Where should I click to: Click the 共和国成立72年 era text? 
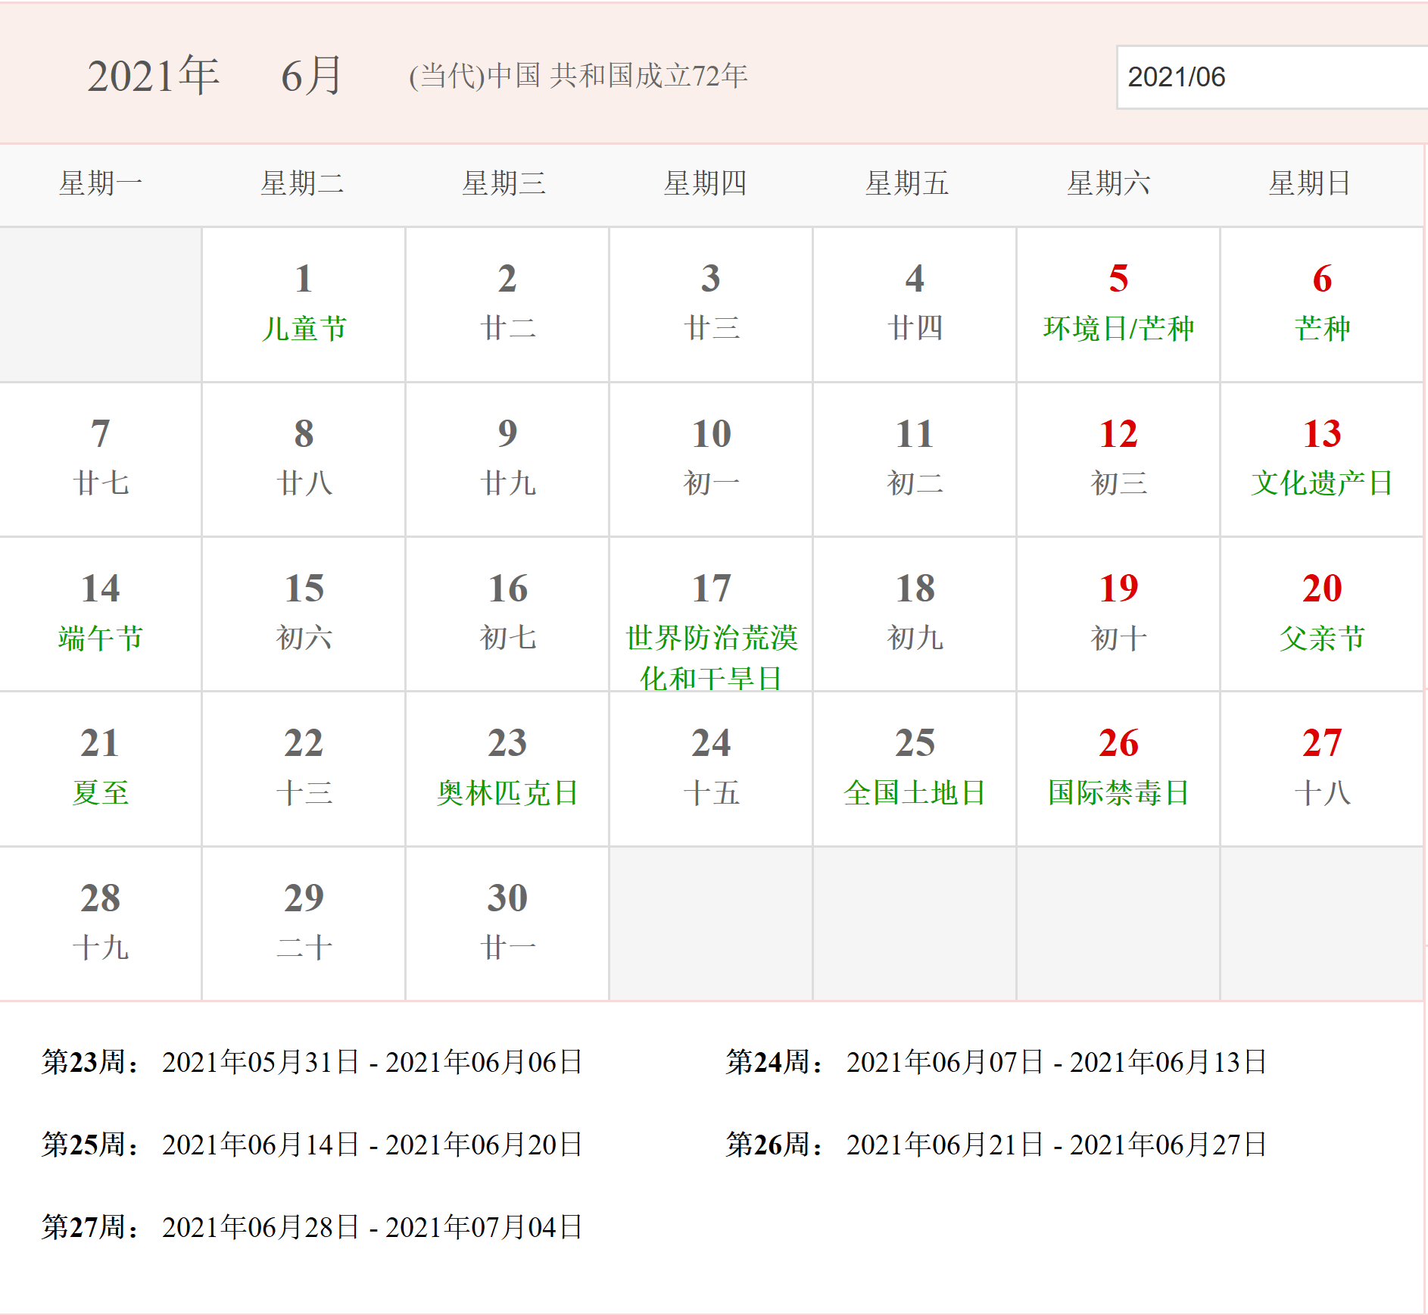(649, 76)
